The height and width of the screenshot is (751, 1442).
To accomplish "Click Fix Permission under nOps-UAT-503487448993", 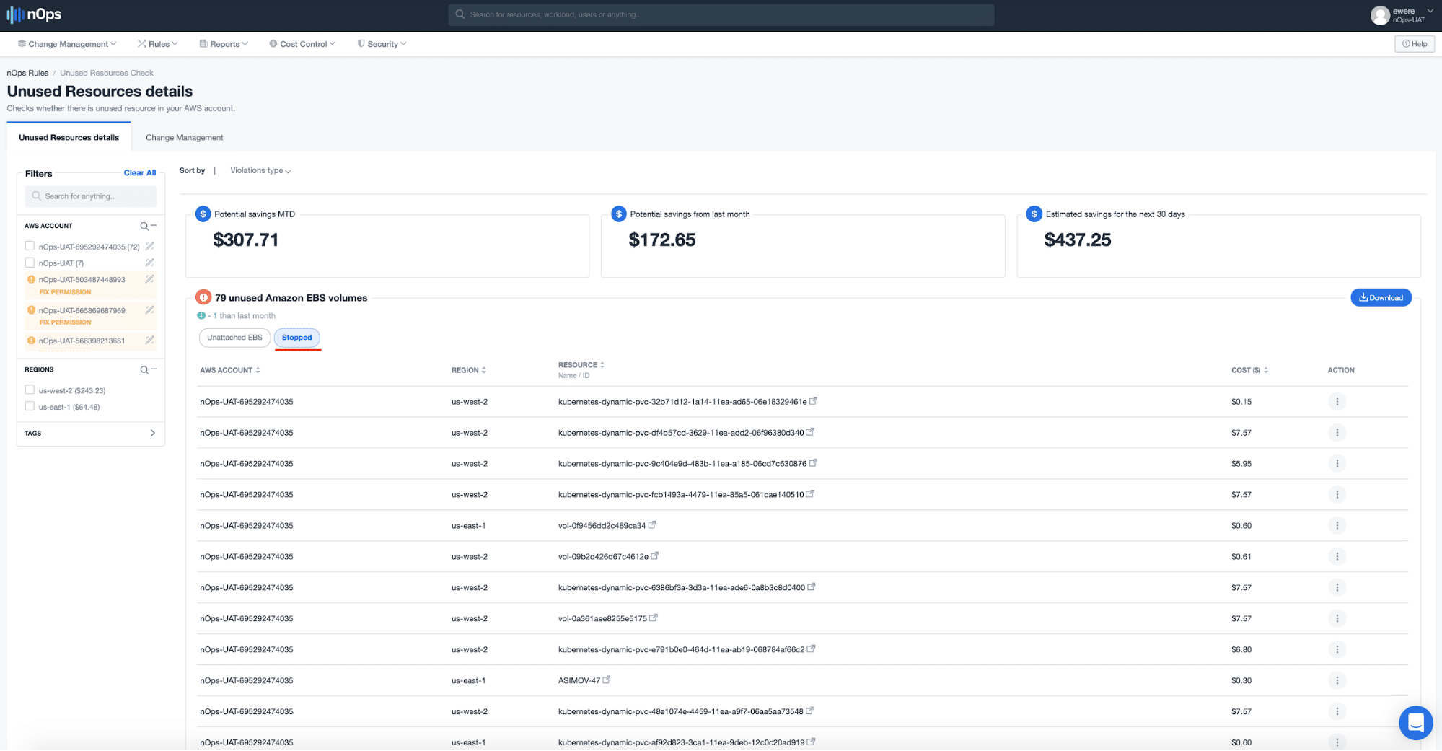I will tap(65, 292).
